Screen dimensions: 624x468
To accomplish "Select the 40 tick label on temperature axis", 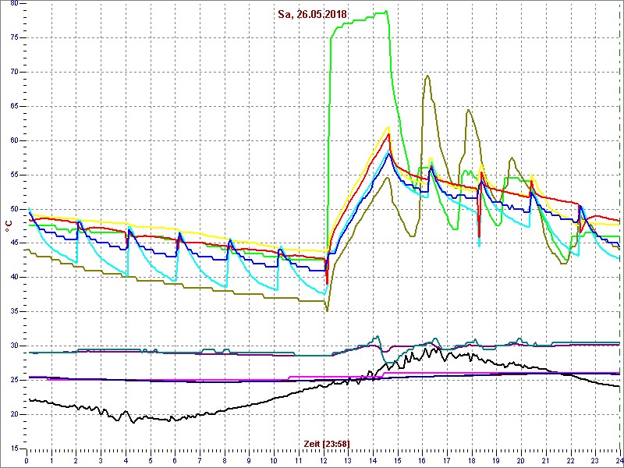I will (x=14, y=278).
